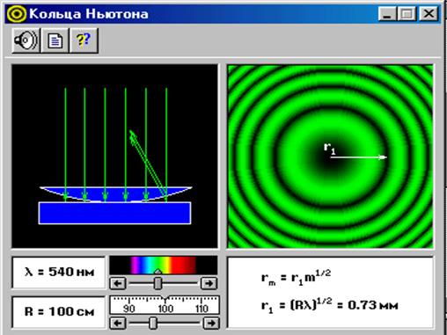Click the visible color spectrum bar

pos(164,266)
